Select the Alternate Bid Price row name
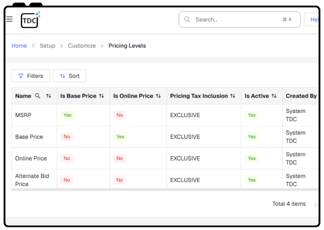This screenshot has height=230, width=324. coord(32,180)
